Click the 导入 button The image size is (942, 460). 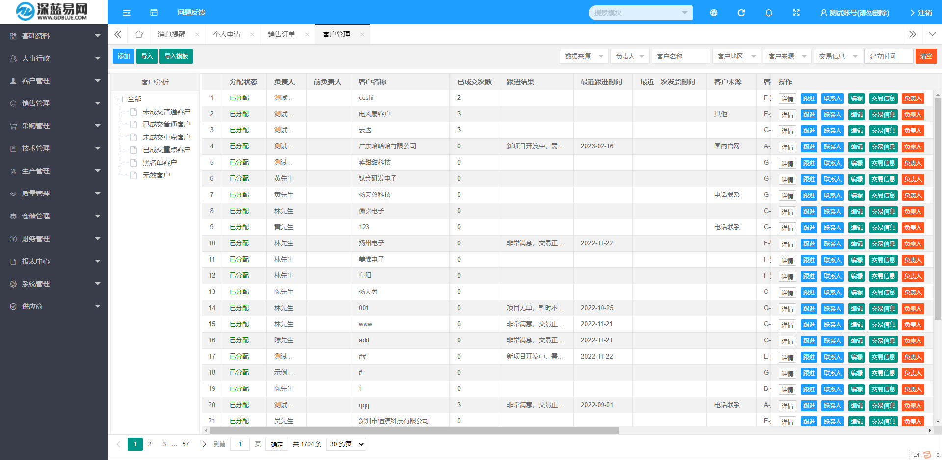coord(147,56)
